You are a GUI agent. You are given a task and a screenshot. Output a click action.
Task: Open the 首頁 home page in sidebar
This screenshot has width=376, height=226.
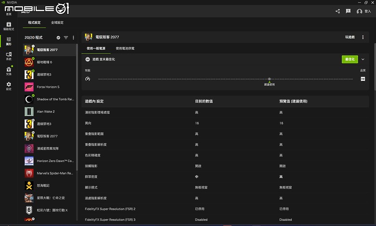click(9, 11)
